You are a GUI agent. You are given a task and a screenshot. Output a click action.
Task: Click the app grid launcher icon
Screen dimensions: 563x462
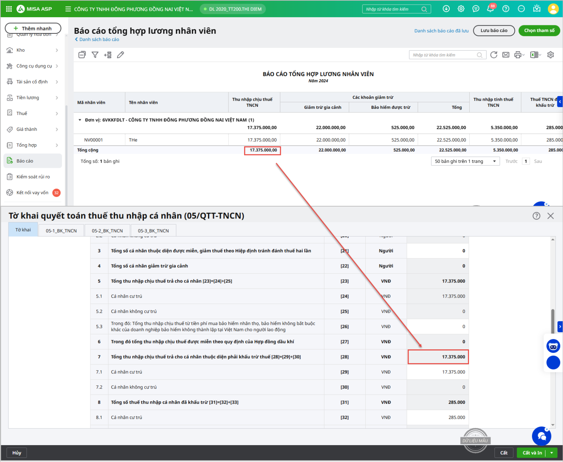(9, 9)
